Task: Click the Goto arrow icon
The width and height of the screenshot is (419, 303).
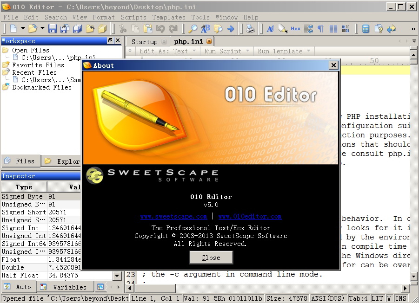Action: tap(231, 29)
